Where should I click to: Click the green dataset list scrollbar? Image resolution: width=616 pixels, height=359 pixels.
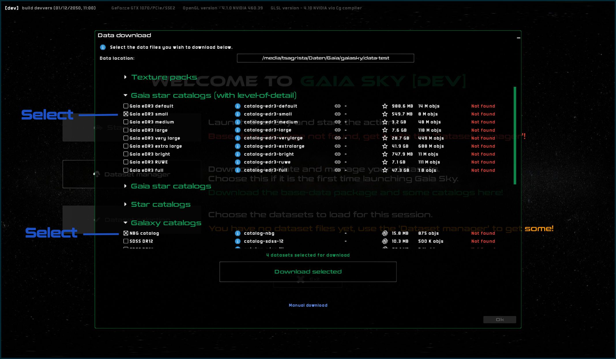pos(515,136)
